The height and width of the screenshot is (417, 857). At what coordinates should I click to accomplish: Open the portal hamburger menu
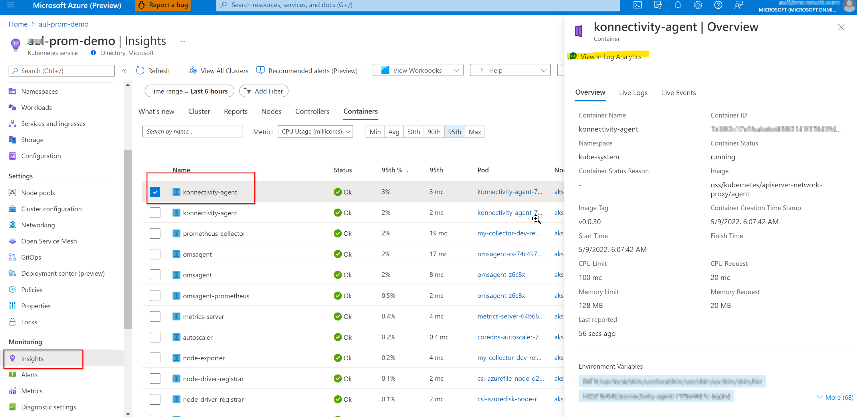pos(11,5)
